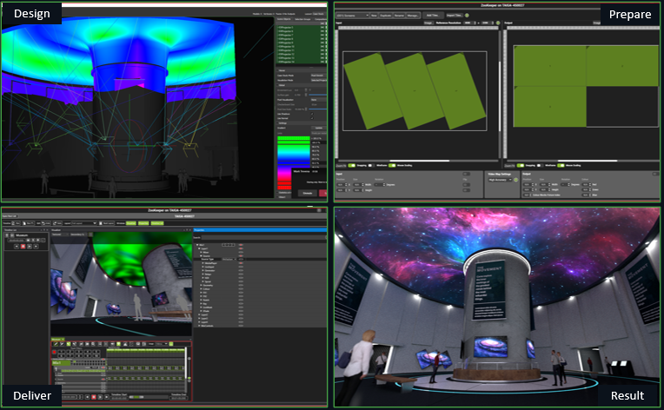Click red stop button in Timeline List panel
Viewport: 664px width, 410px height.
coord(23,246)
